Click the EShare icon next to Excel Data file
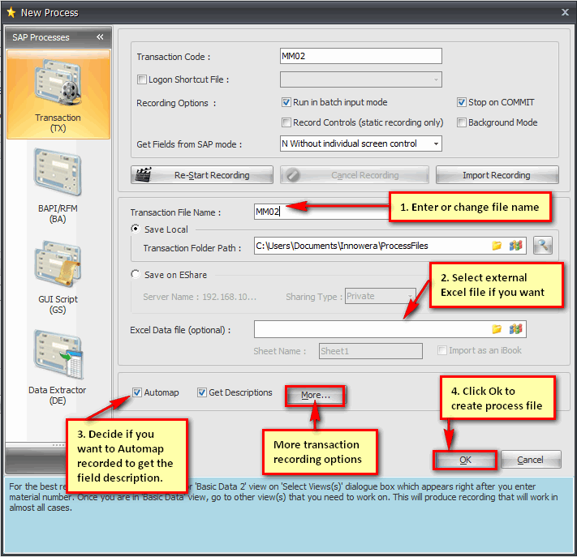Image resolution: width=577 pixels, height=557 pixels. tap(515, 329)
